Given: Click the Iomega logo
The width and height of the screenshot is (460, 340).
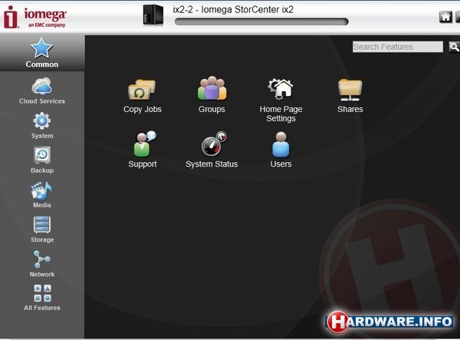Looking at the screenshot, I should [35, 17].
